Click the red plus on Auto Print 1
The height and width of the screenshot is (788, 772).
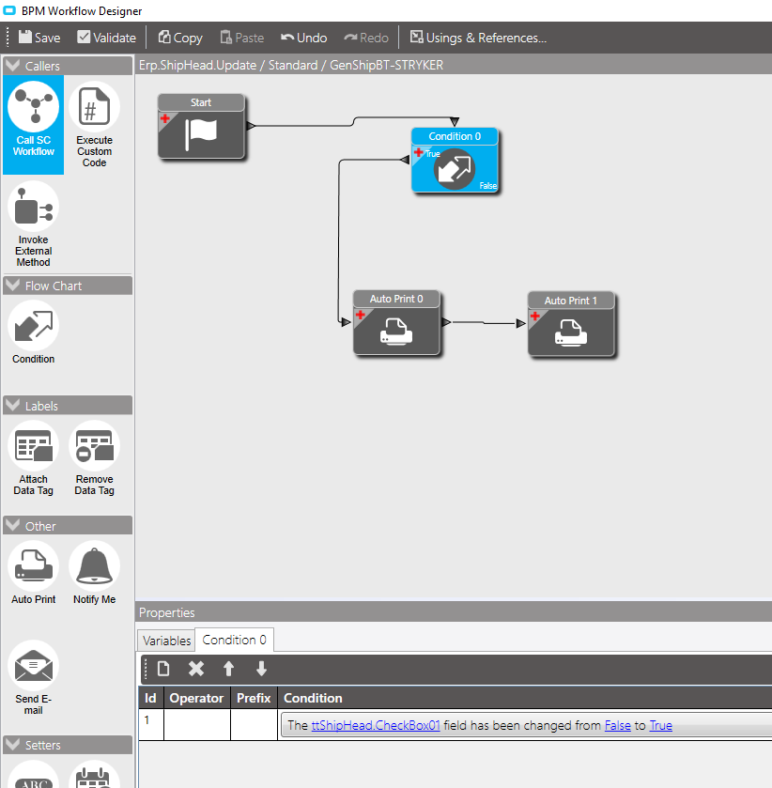tap(534, 317)
